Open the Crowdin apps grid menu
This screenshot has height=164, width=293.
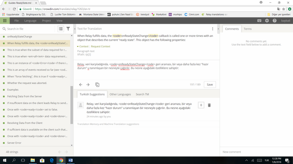(x=5, y=20)
